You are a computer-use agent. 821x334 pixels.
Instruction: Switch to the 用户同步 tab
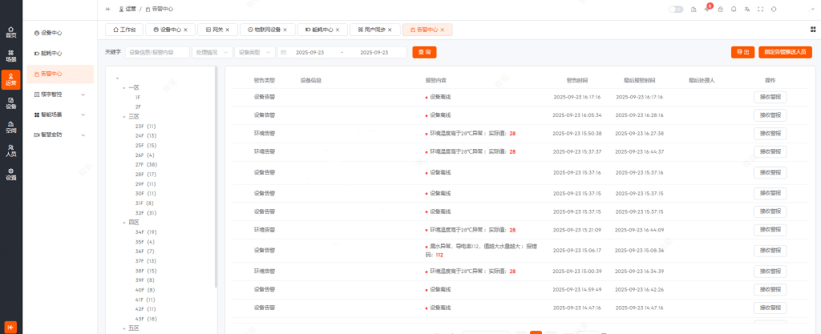pyautogui.click(x=375, y=30)
